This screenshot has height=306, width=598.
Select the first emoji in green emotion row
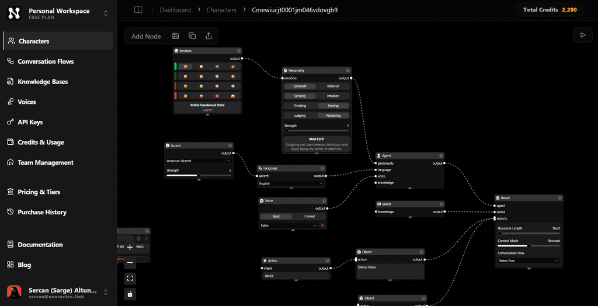click(x=186, y=67)
